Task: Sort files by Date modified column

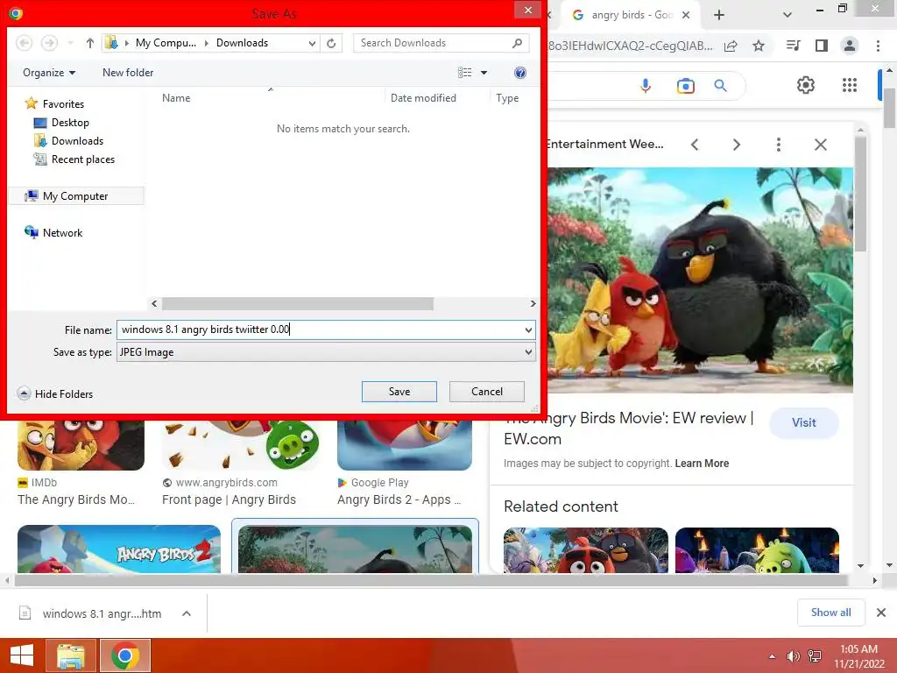Action: pyautogui.click(x=423, y=98)
